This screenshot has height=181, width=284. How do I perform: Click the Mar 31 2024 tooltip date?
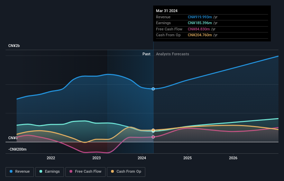[x=167, y=11]
